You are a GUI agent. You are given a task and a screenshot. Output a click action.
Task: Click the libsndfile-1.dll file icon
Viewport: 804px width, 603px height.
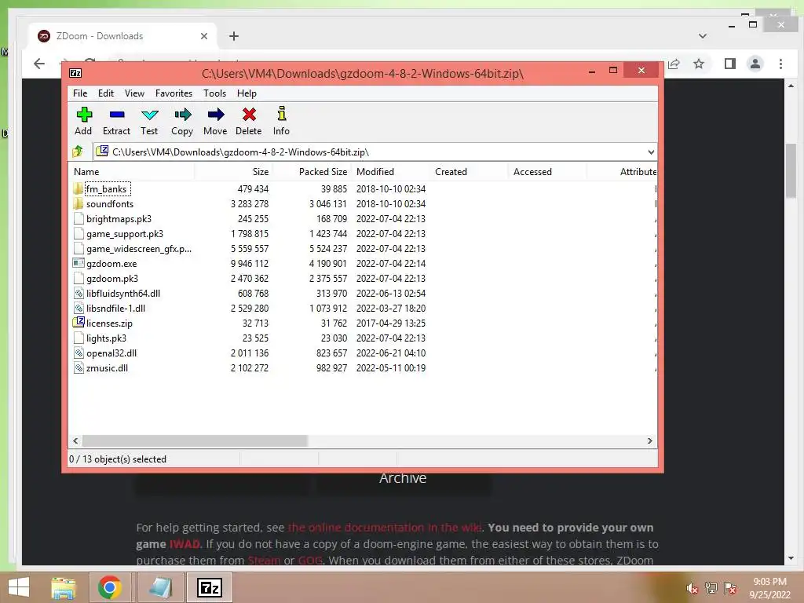coord(79,308)
